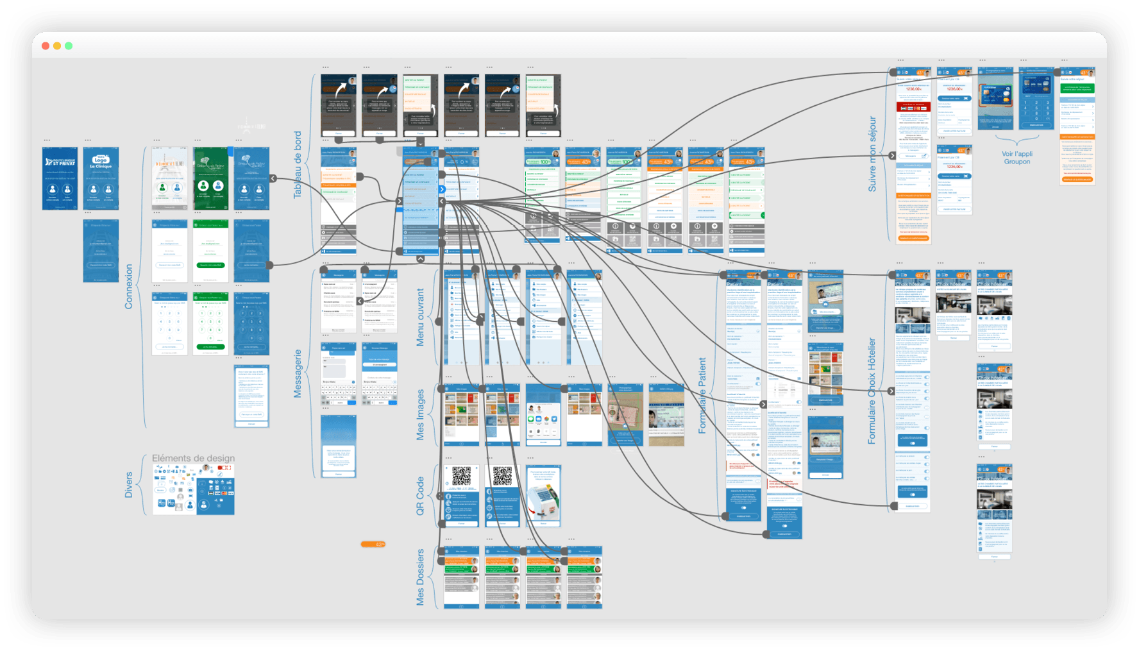Screen dimensions: 1139x651
Task: Select the Messagerie alert dialog screen
Action: 339,446
